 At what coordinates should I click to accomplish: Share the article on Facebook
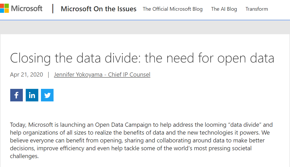[x=17, y=95]
